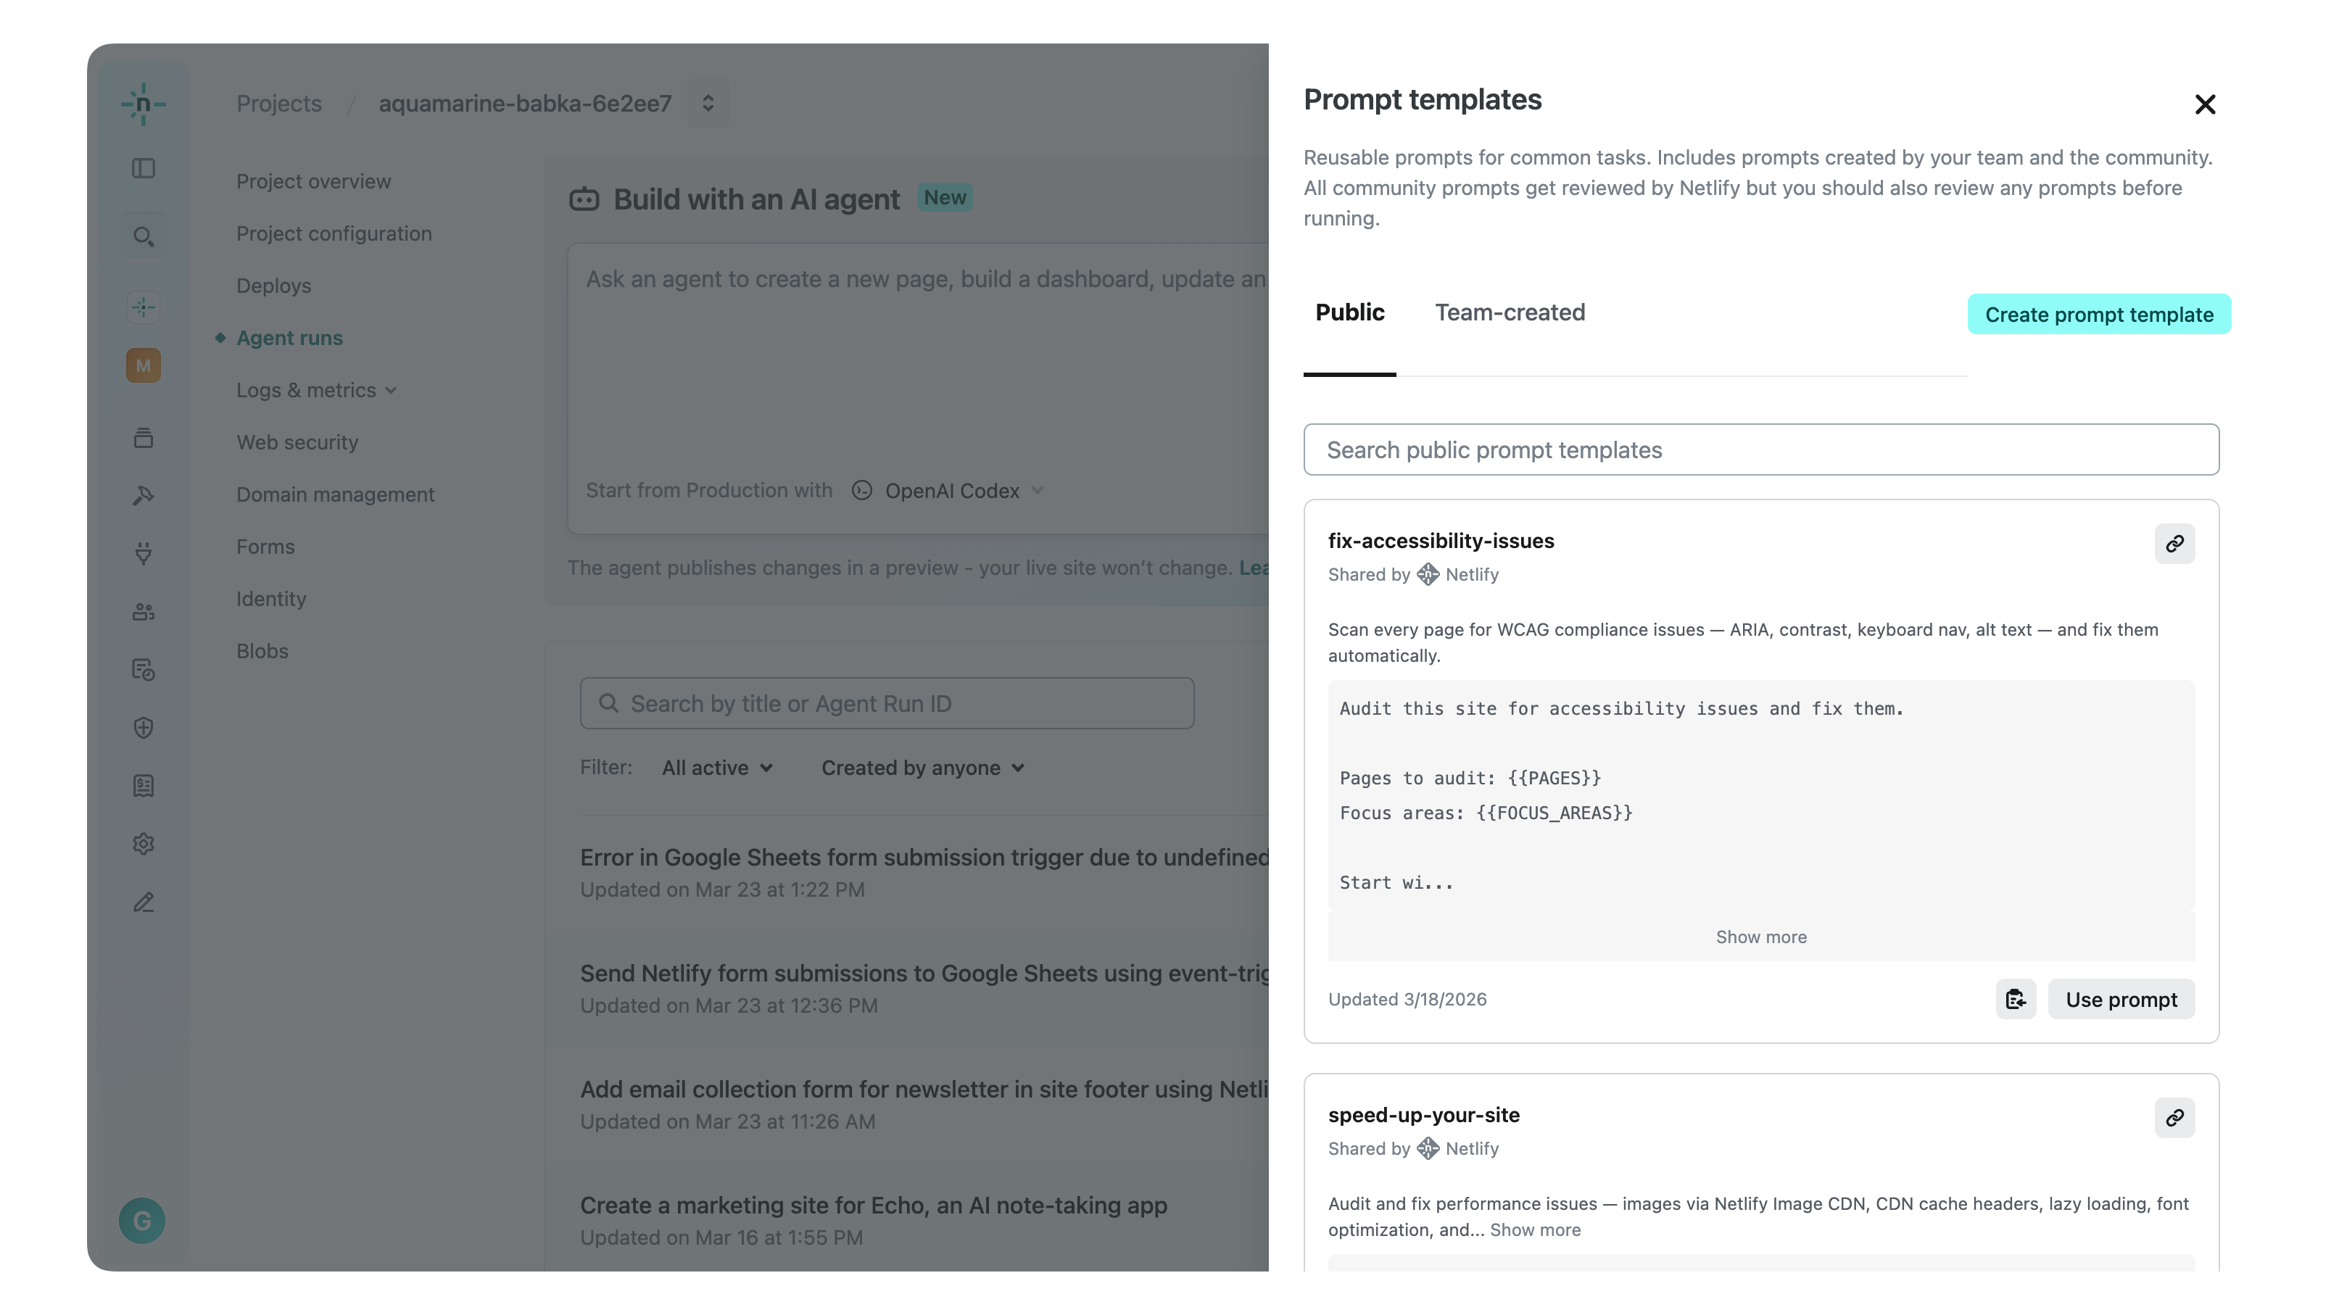The height and width of the screenshot is (1315, 2339).
Task: Open the integrations plug icon
Action: coord(144,554)
